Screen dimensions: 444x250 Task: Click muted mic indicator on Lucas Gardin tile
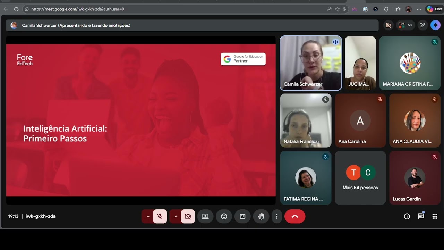(434, 157)
